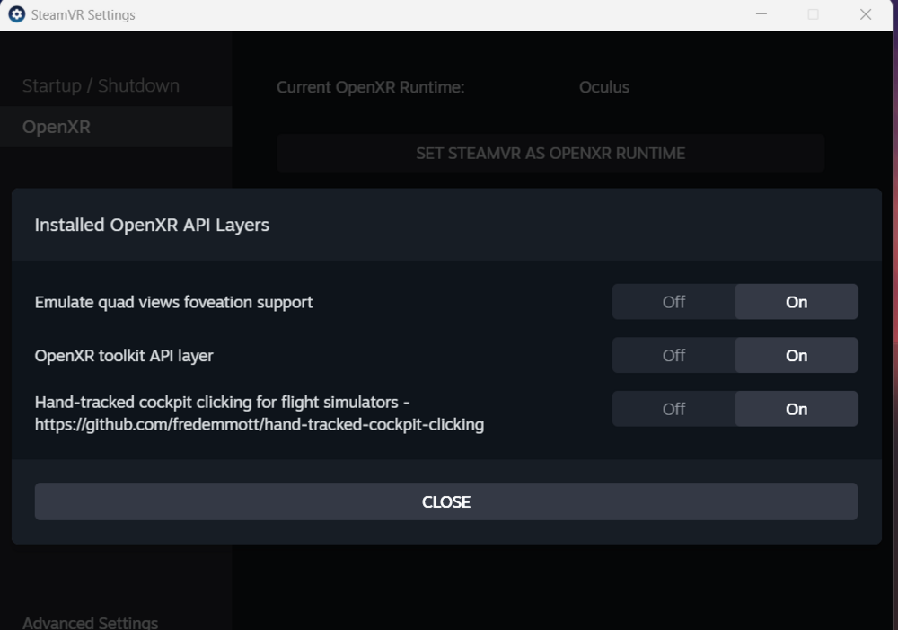Toggle Advanced Settings in the sidebar
The height and width of the screenshot is (630, 898).
(90, 622)
